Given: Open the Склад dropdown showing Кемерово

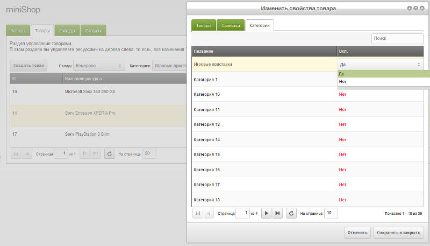Looking at the screenshot, I should click(99, 66).
